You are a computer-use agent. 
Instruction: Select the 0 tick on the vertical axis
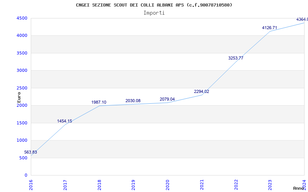click(x=26, y=175)
